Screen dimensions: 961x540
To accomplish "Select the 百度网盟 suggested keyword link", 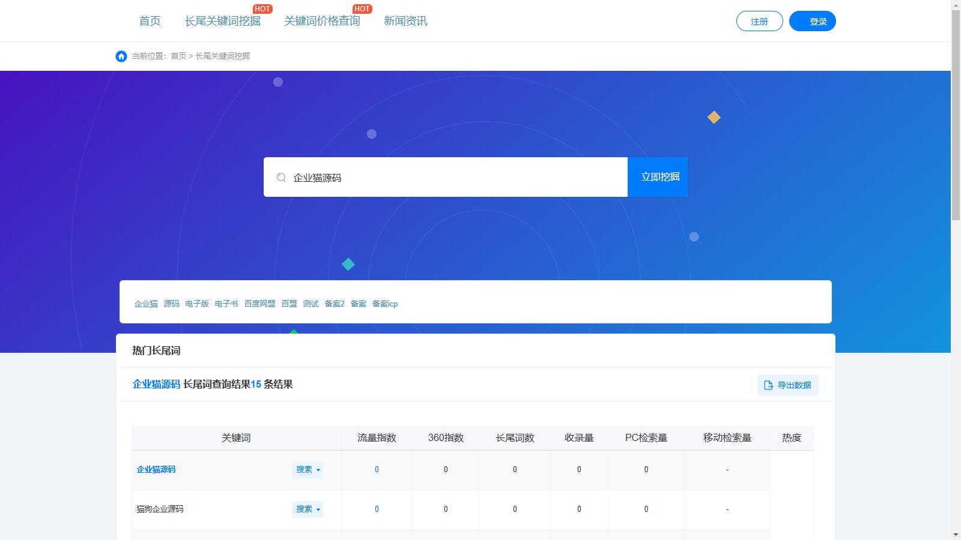I will 259,304.
